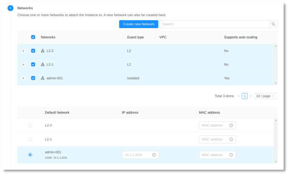Image resolution: width=290 pixels, height=176 pixels.
Task: Click networks table scrollbar down arrow
Action: 276,83
